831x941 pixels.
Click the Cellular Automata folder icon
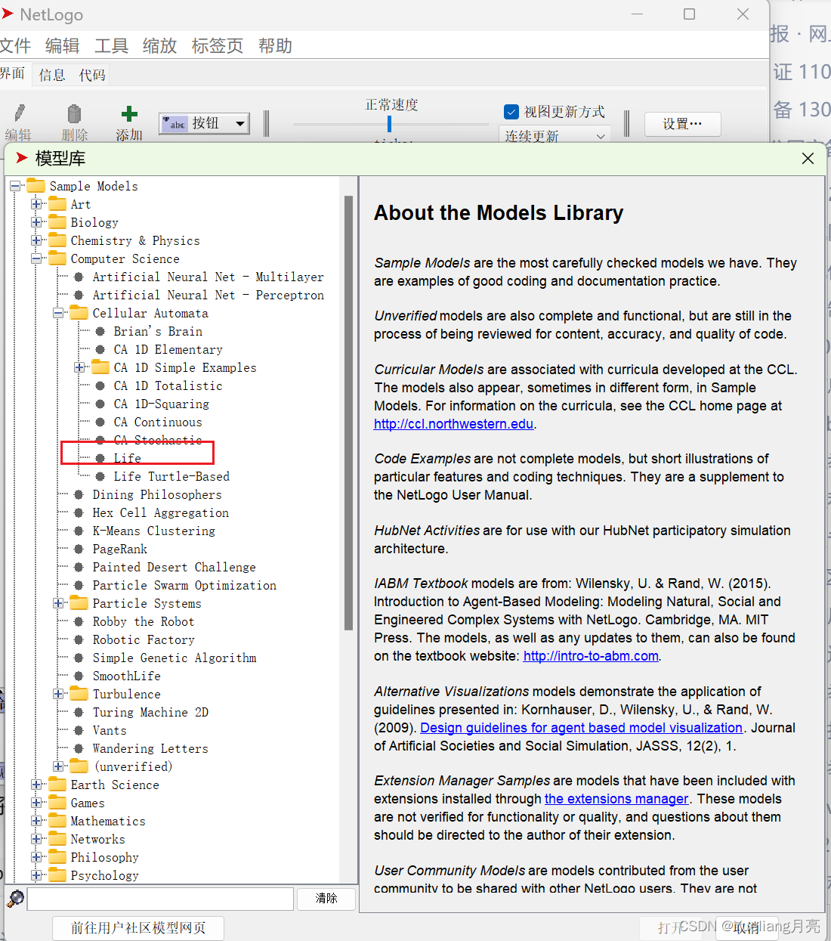[79, 312]
